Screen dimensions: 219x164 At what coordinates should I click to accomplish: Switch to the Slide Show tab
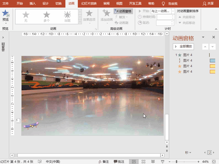[x=89, y=4]
